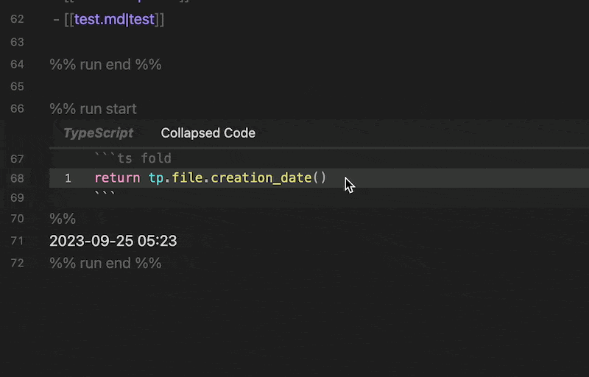Click the '%% run end %%' text on line 72
The height and width of the screenshot is (377, 589).
click(105, 263)
